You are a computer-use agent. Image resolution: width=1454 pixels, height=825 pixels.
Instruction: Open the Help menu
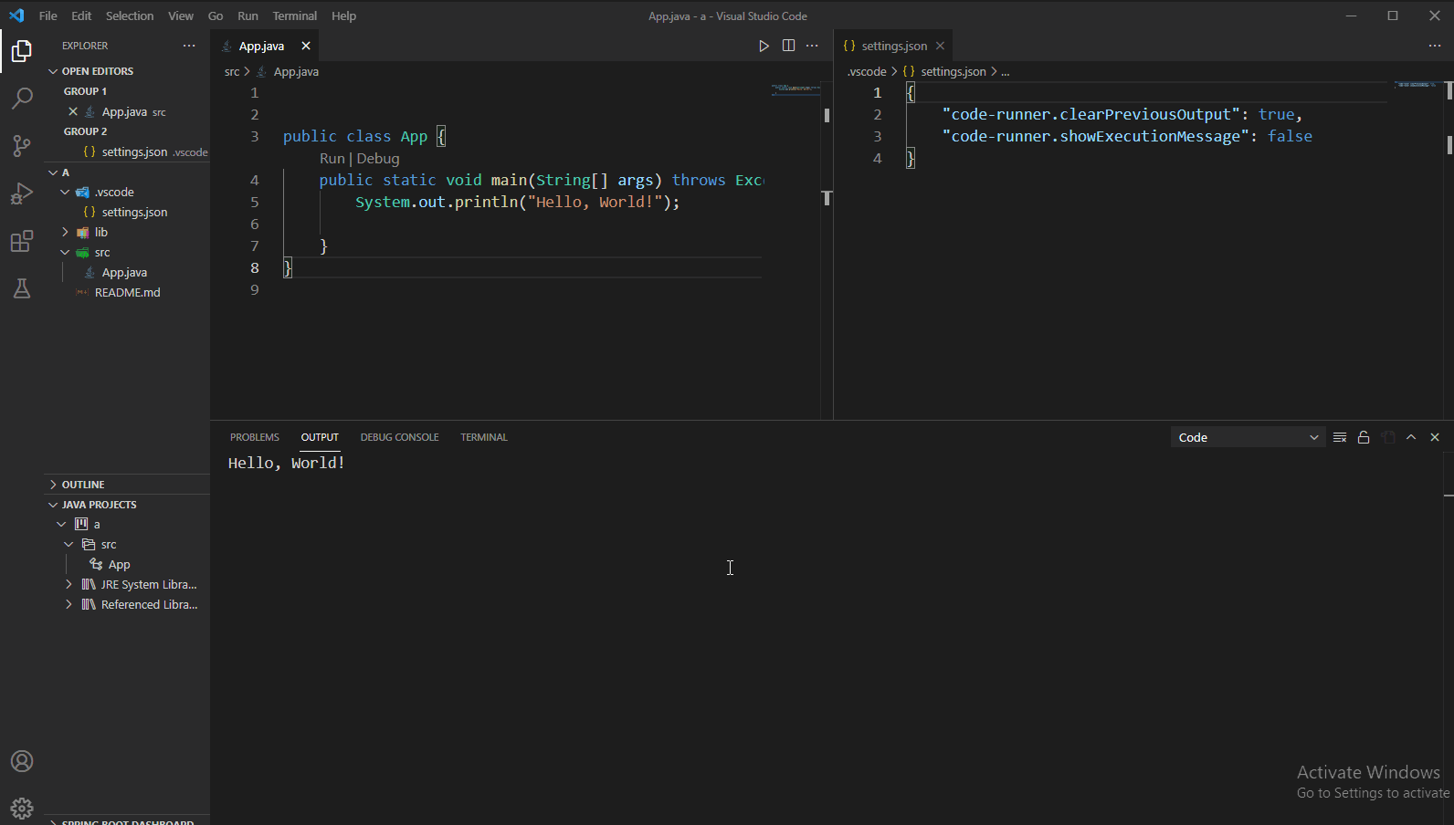pyautogui.click(x=344, y=16)
